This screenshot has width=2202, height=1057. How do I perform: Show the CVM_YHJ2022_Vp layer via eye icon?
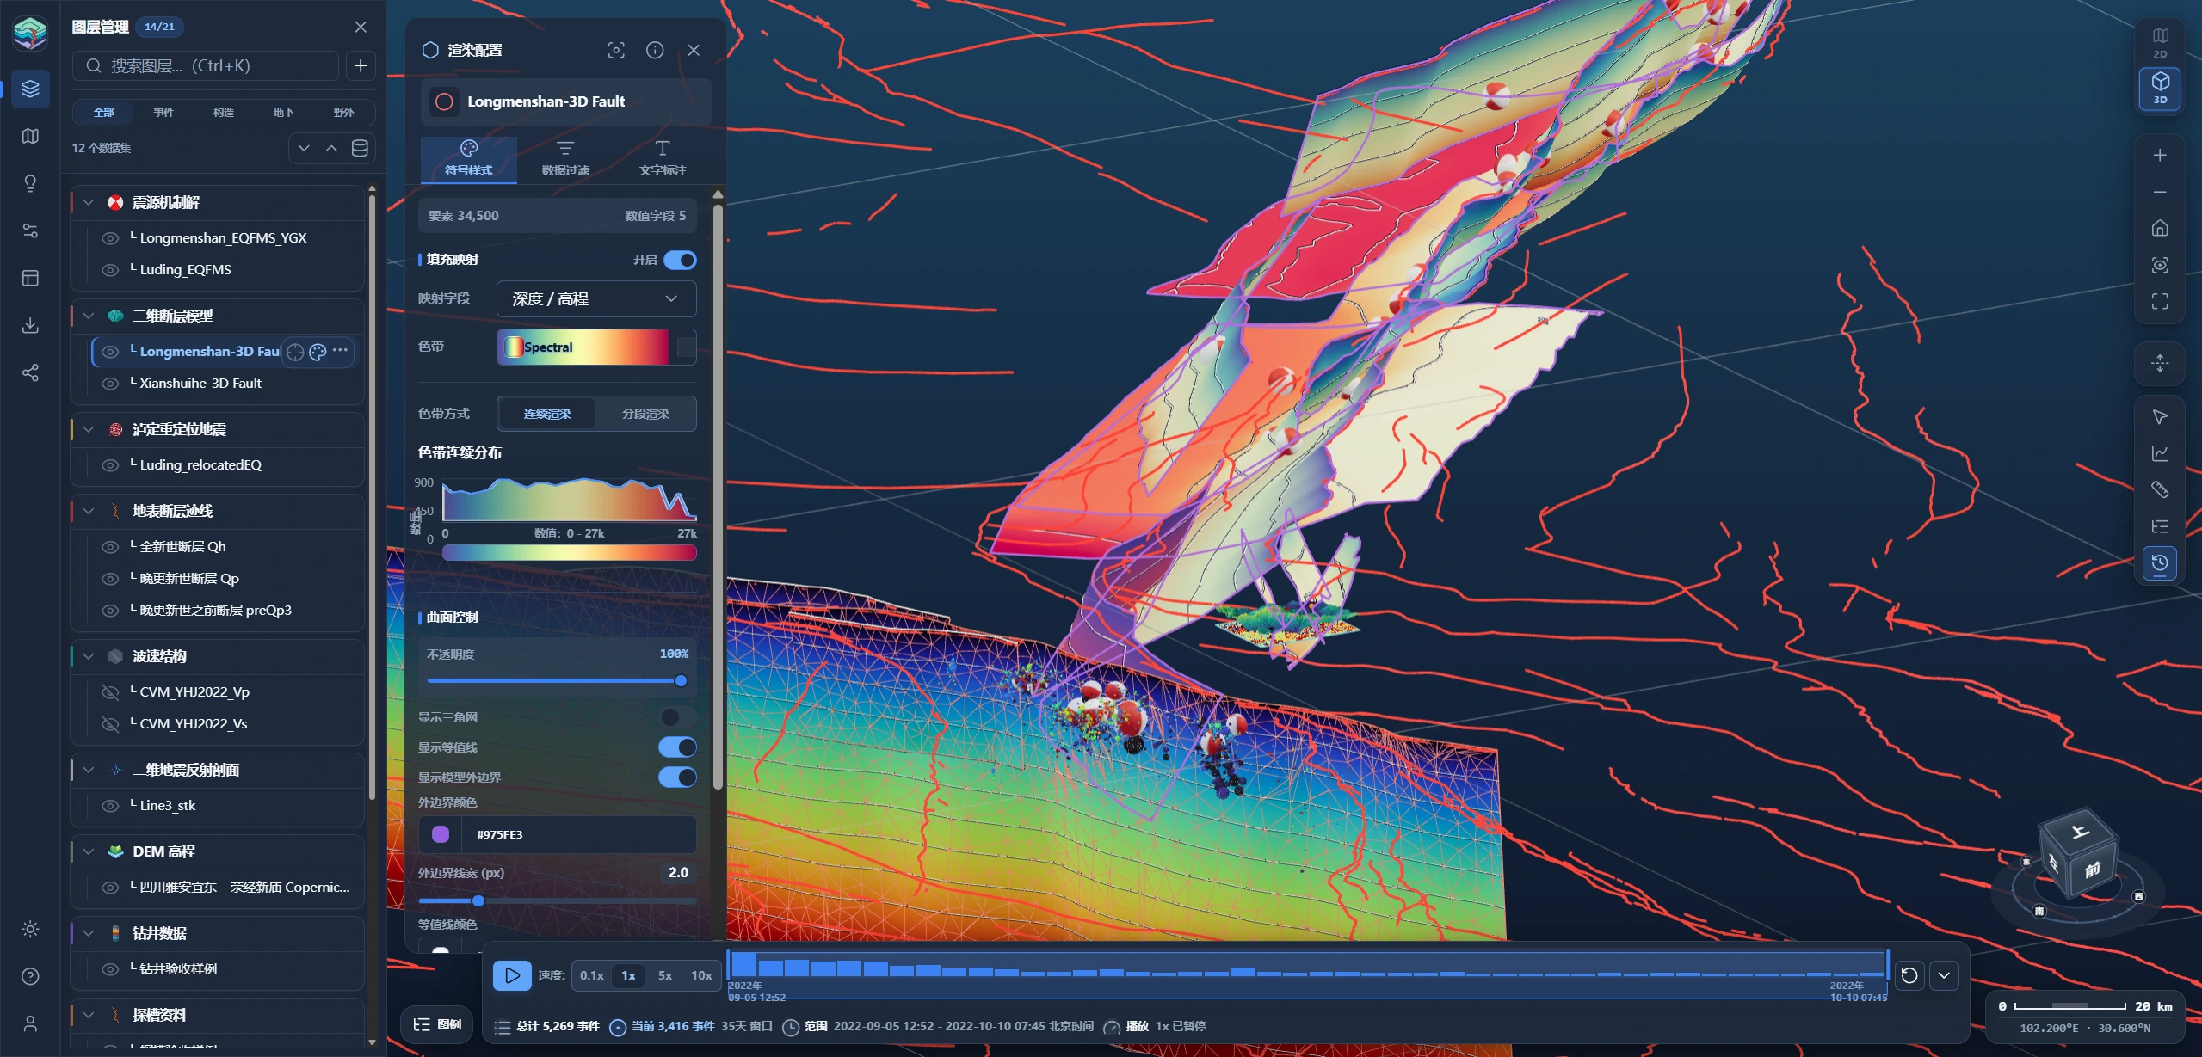click(x=110, y=692)
